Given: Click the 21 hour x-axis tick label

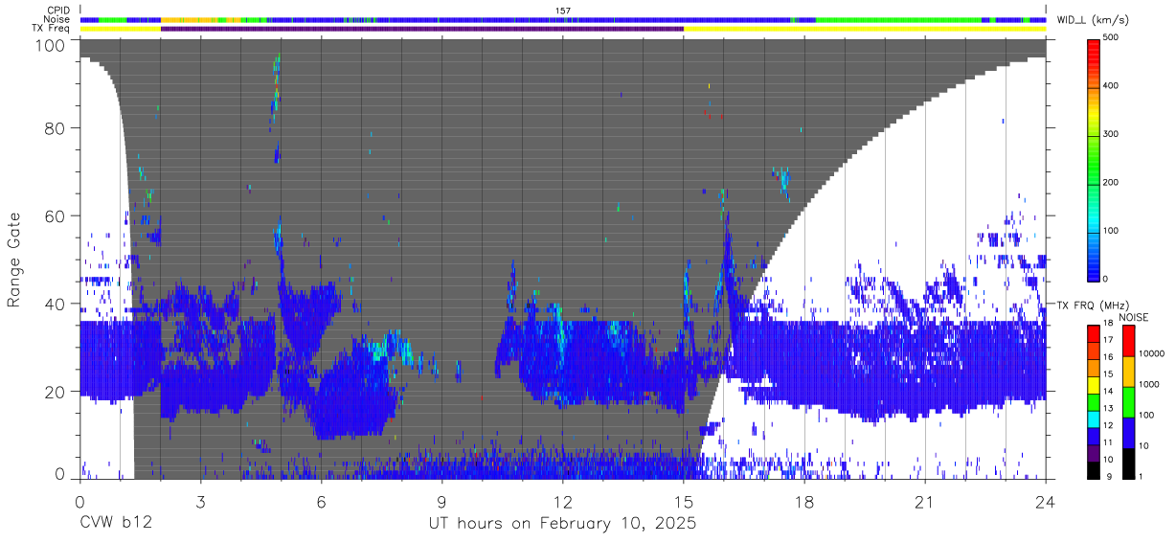Looking at the screenshot, I should click(925, 502).
